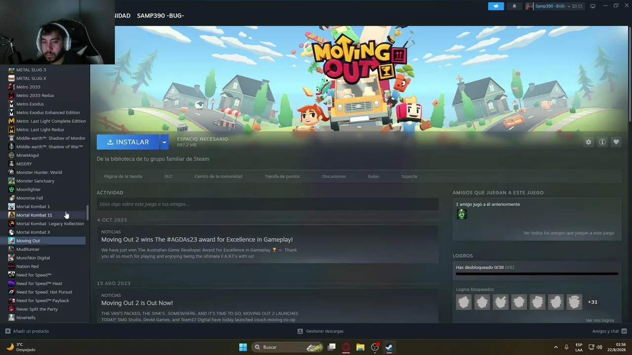Open the Tienda de puntos tab
The width and height of the screenshot is (632, 355).
(x=282, y=176)
